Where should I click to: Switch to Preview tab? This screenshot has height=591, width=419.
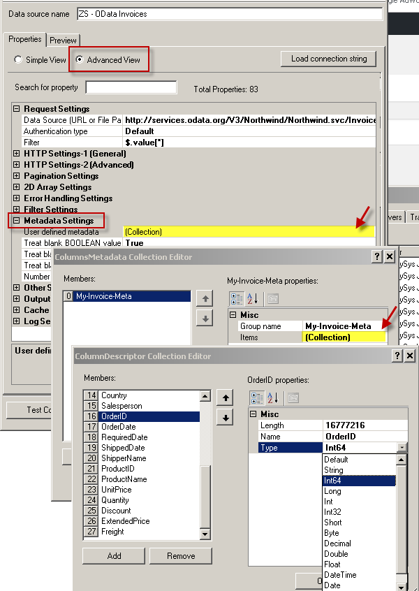[63, 41]
